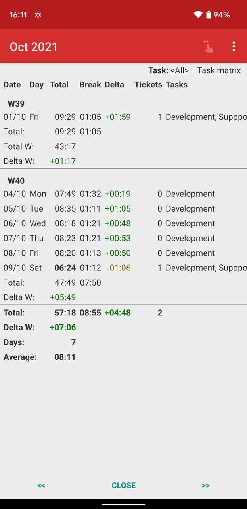Tap the W40 week header
This screenshot has height=509, width=247.
(x=16, y=181)
